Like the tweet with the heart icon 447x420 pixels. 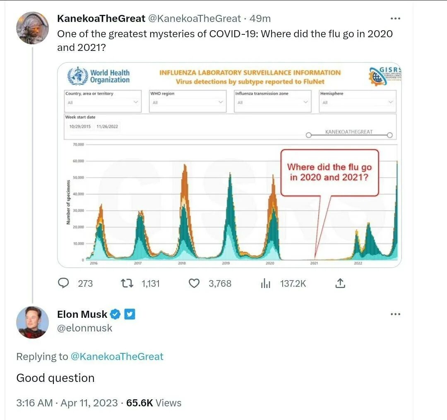pyautogui.click(x=194, y=283)
